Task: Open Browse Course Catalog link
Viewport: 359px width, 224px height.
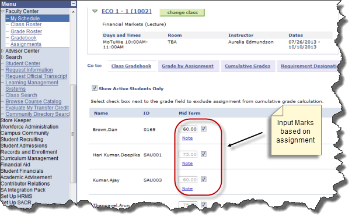Action: click(x=33, y=101)
